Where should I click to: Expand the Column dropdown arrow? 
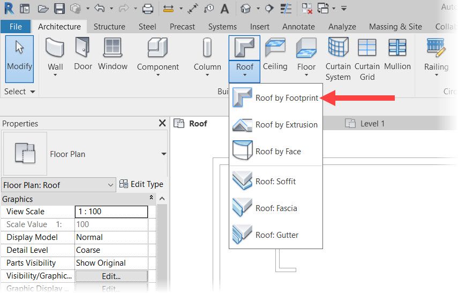coord(207,75)
